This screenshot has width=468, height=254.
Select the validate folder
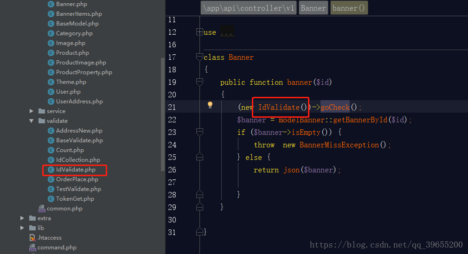[57, 121]
